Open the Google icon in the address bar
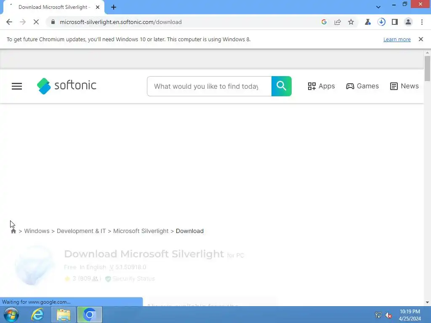 click(x=324, y=22)
